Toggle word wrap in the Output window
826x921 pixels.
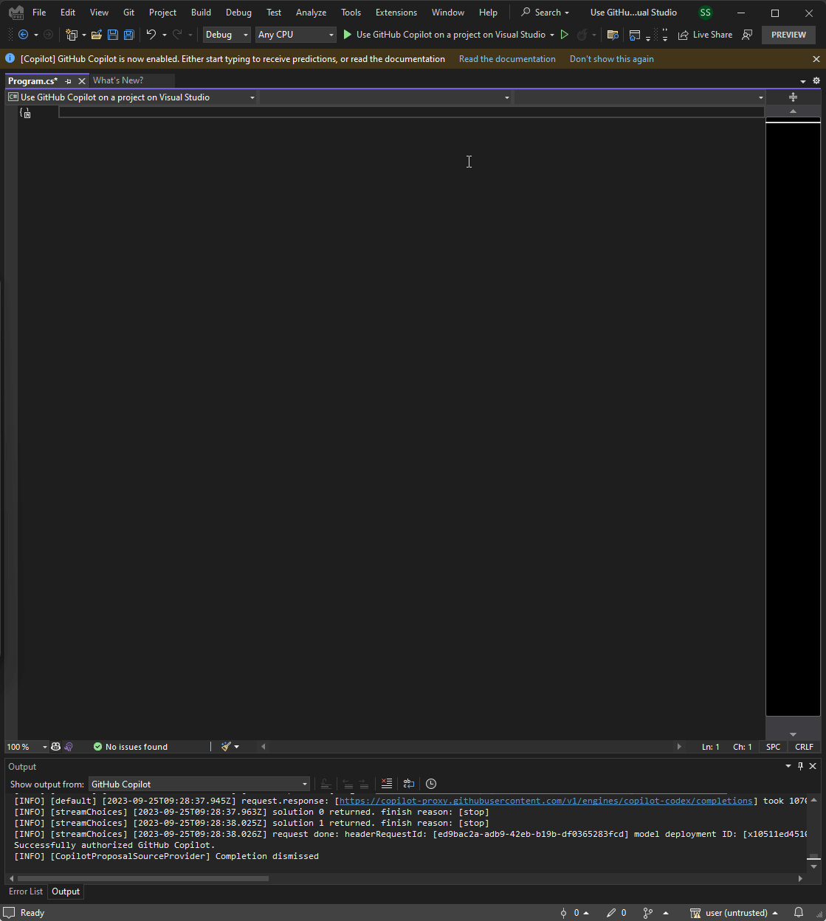[409, 784]
